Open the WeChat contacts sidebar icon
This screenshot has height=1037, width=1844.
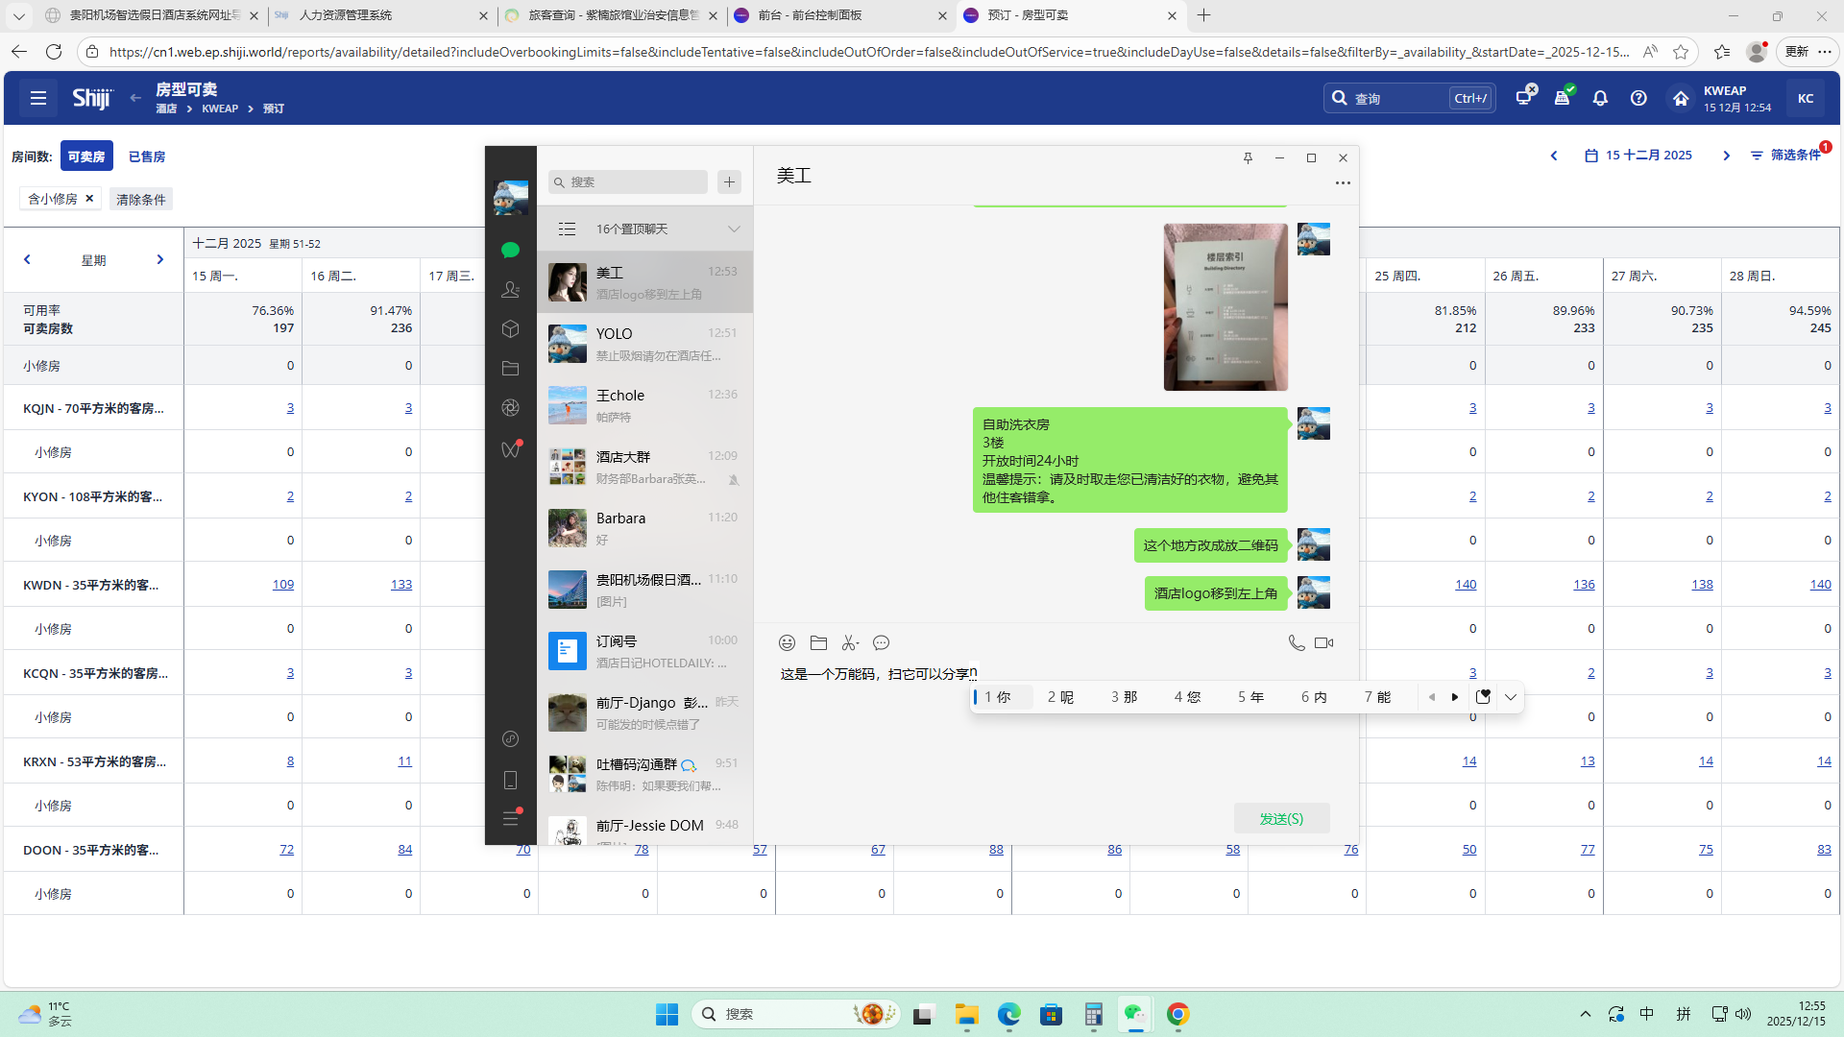510,290
